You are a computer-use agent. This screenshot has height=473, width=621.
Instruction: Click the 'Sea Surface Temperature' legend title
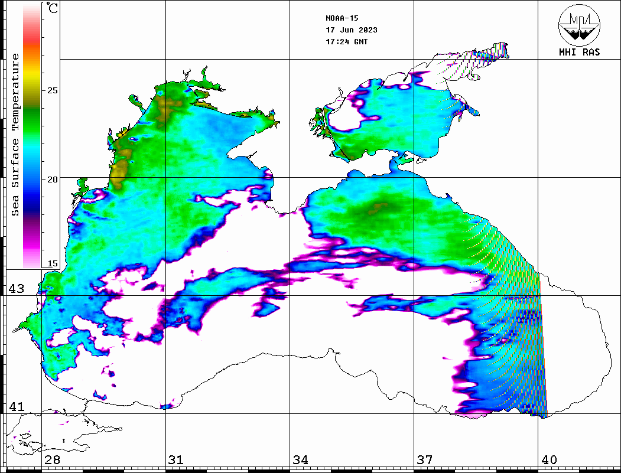[15, 135]
